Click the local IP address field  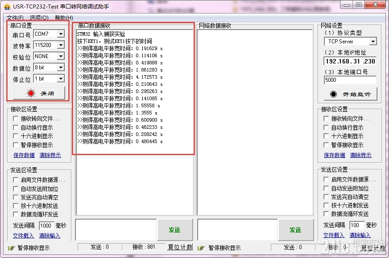(350, 61)
